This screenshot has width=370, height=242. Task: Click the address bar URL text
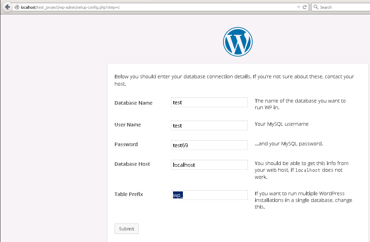70,7
